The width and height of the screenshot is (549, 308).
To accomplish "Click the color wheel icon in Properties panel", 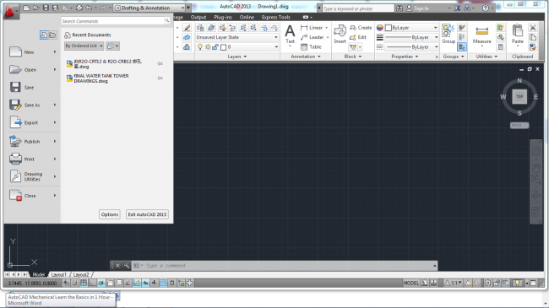I will pyautogui.click(x=380, y=28).
